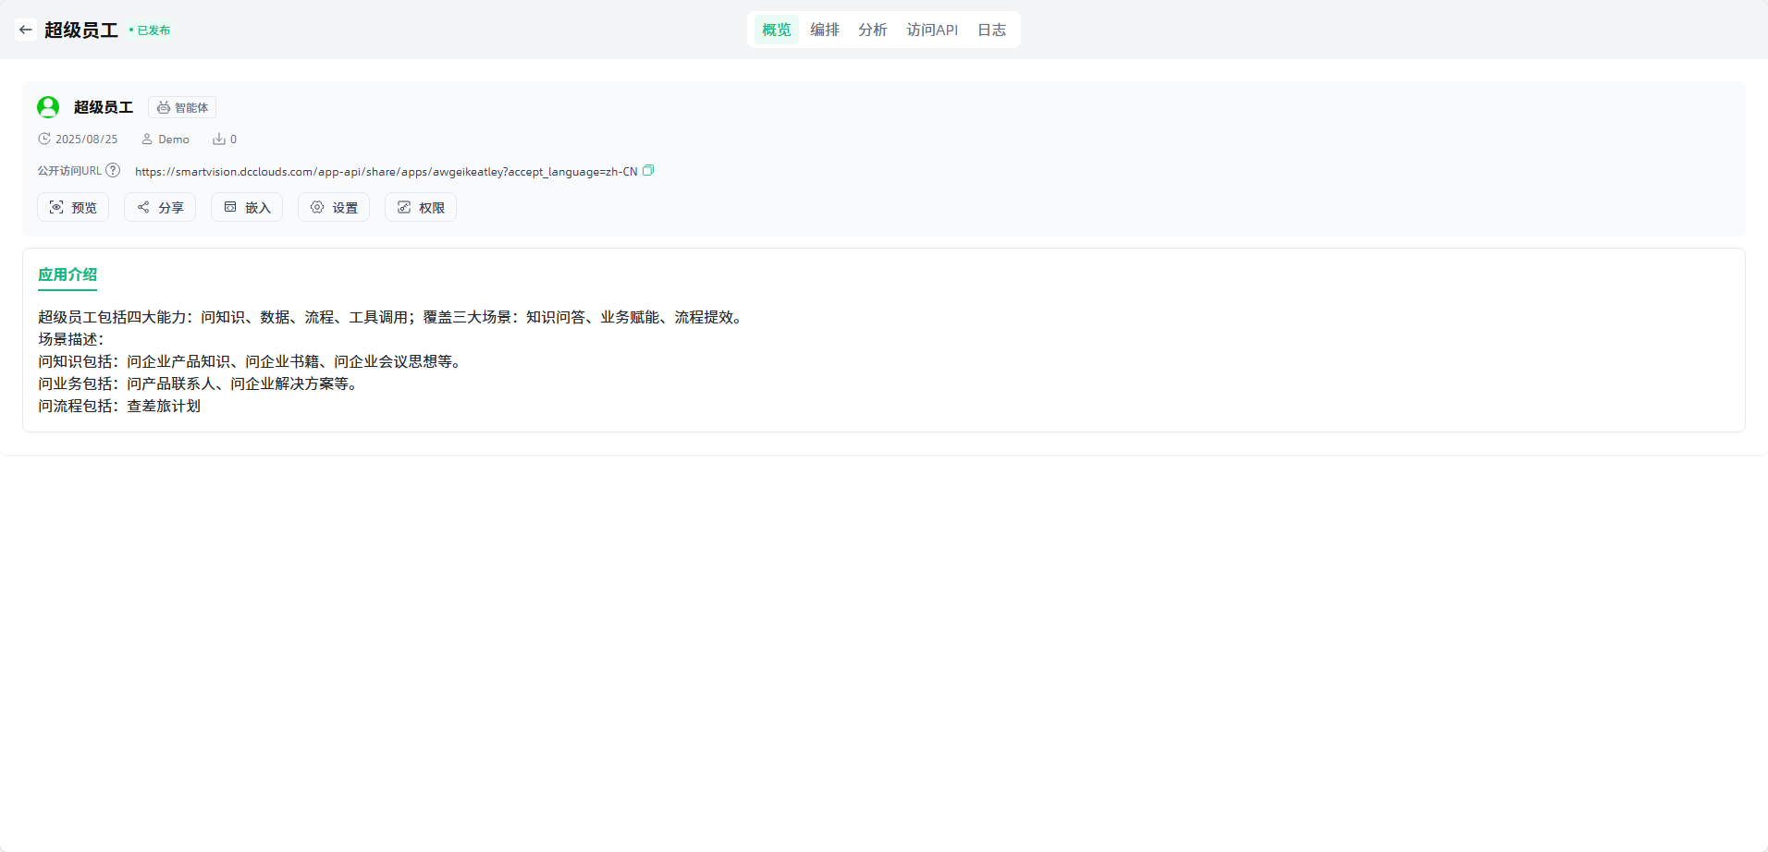This screenshot has width=1768, height=852.
Task: Open the 嵌入 embed option
Action: click(247, 207)
